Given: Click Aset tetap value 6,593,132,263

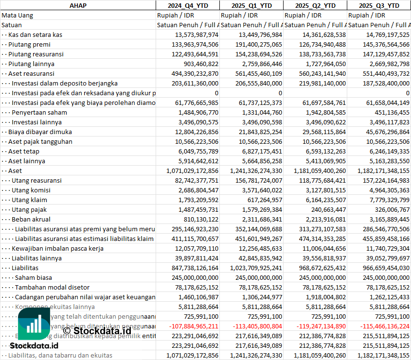Looking at the screenshot, I should pos(326,151).
